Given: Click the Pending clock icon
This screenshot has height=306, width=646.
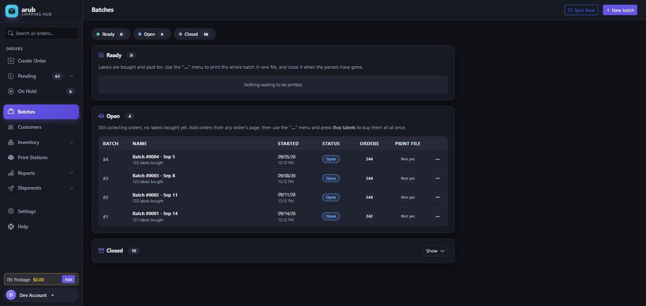Looking at the screenshot, I should 11,76.
